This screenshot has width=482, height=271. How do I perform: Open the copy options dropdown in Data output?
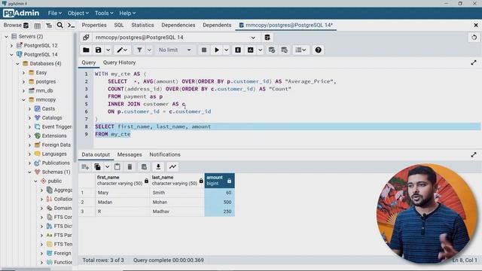(x=107, y=167)
